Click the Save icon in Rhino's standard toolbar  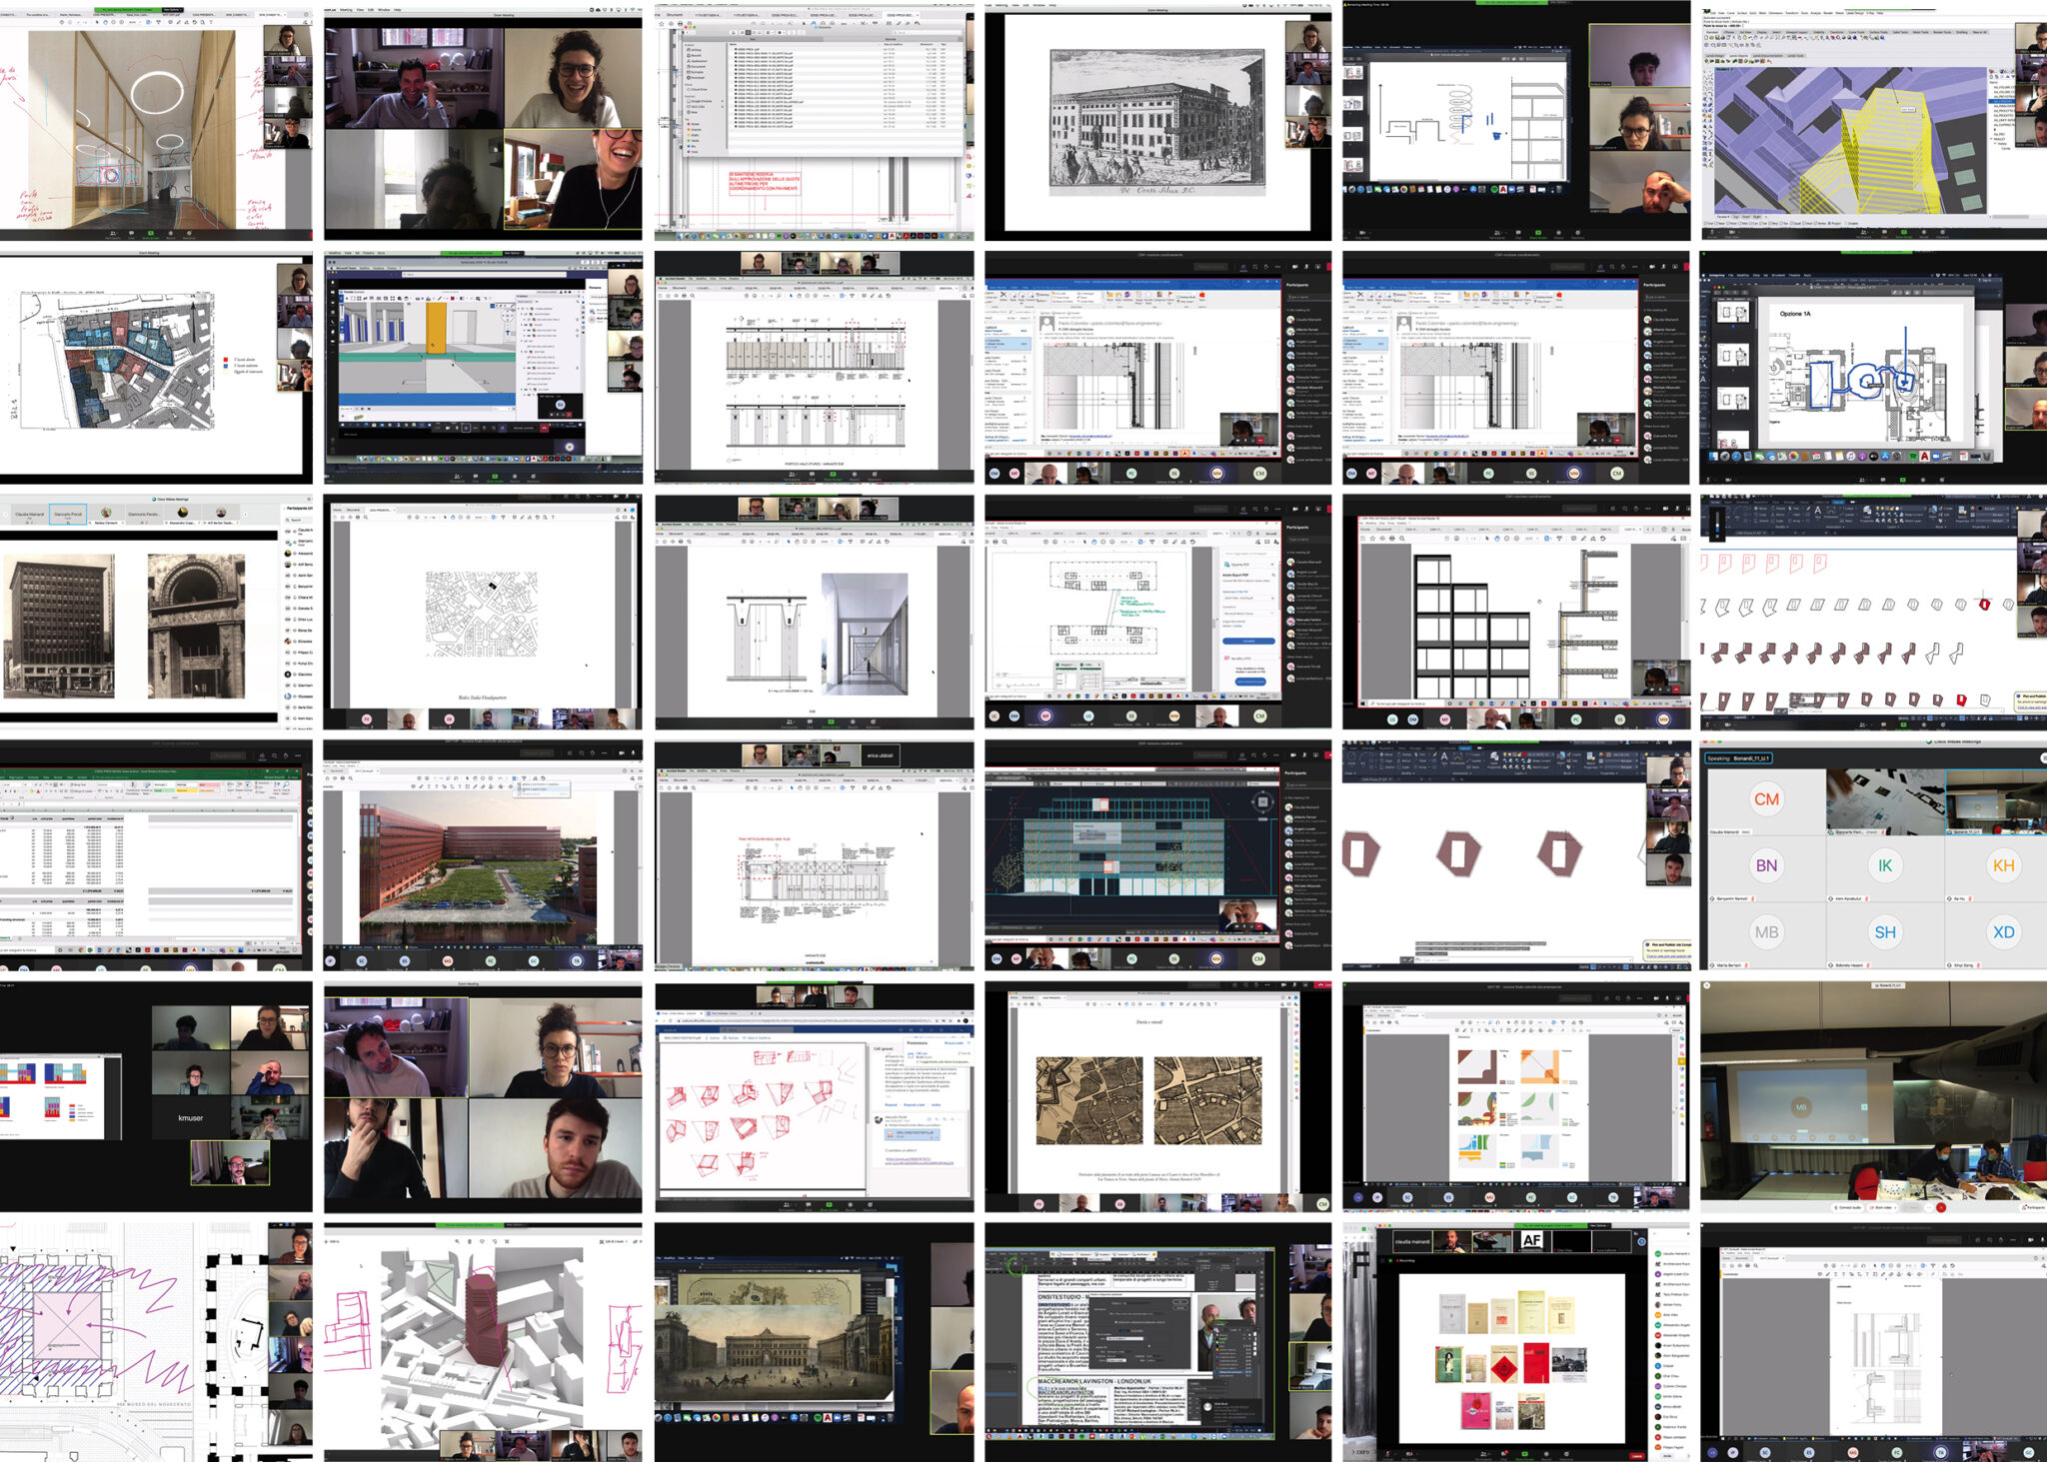[x=1717, y=37]
